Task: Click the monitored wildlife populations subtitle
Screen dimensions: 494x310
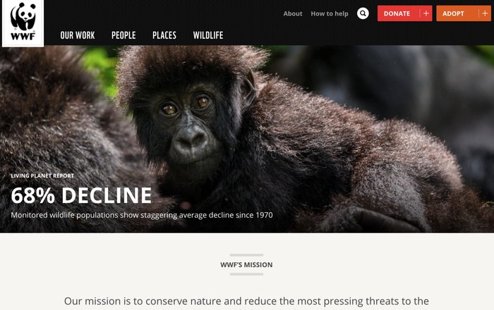Action: pyautogui.click(x=142, y=215)
